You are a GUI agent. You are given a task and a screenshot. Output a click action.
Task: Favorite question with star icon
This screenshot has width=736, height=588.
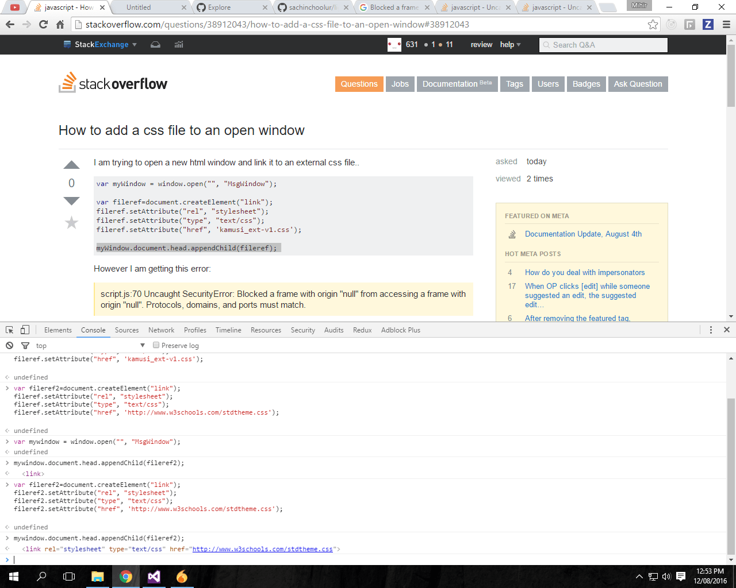click(x=71, y=222)
